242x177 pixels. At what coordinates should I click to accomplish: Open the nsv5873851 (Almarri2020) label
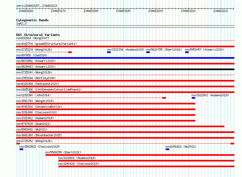[36, 61]
